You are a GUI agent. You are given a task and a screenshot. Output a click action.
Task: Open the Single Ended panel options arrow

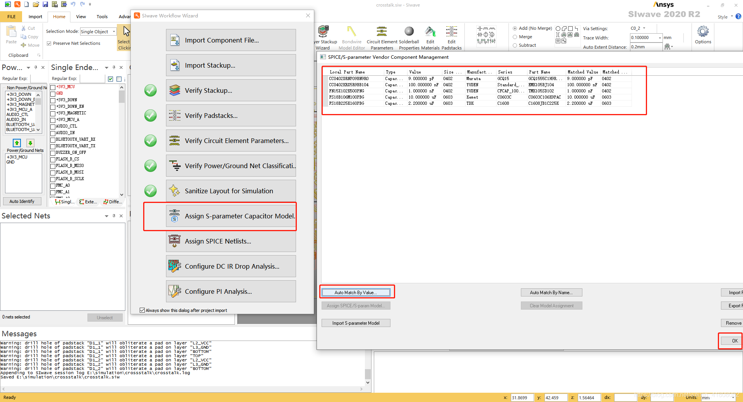pos(106,68)
